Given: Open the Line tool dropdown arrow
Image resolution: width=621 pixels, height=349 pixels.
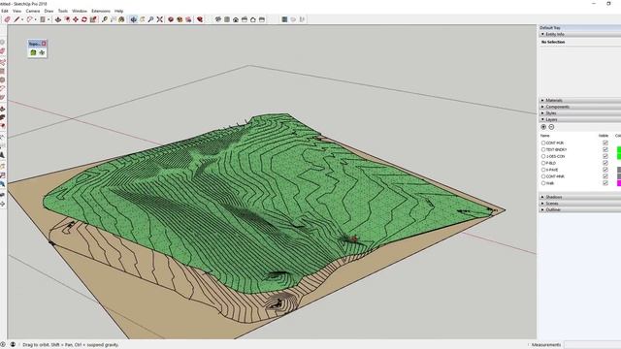Looking at the screenshot, I should point(22,19).
